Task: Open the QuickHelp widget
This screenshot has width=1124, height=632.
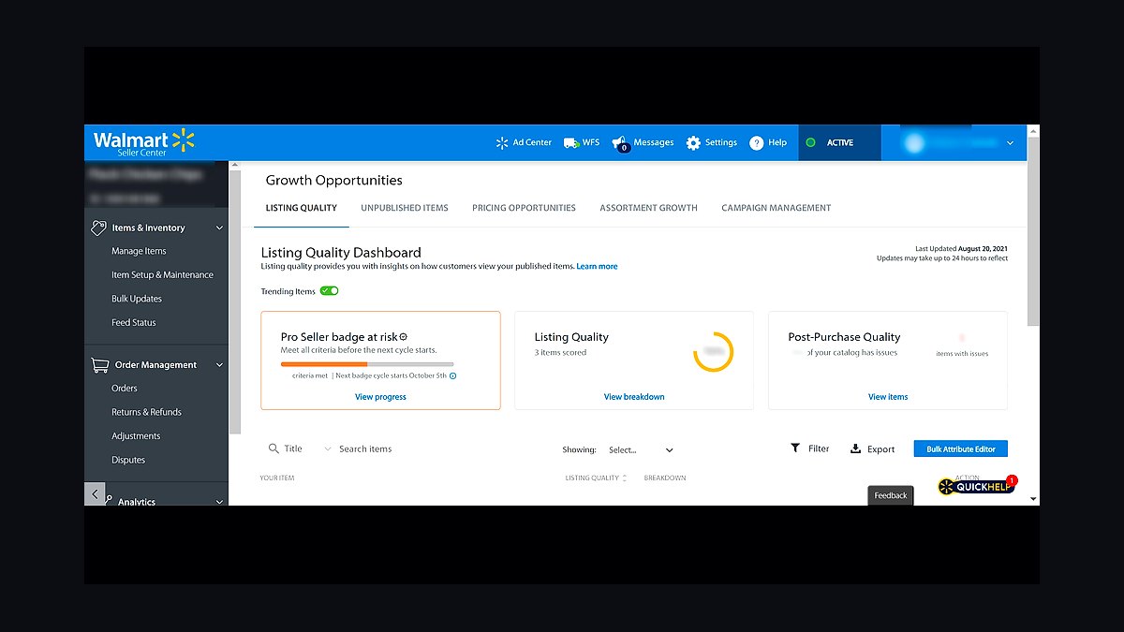Action: (977, 486)
